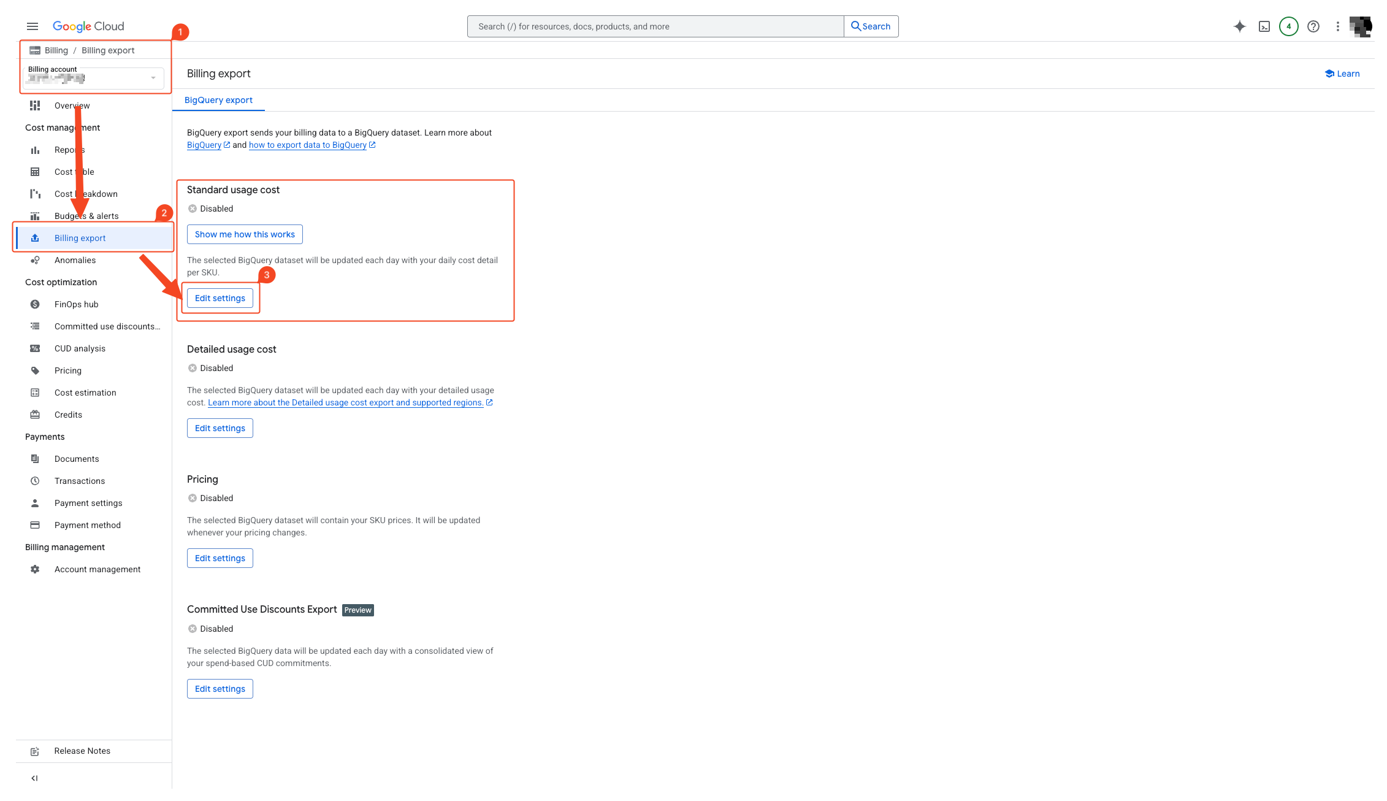
Task: Click the Payment method card icon
Action: click(x=35, y=525)
